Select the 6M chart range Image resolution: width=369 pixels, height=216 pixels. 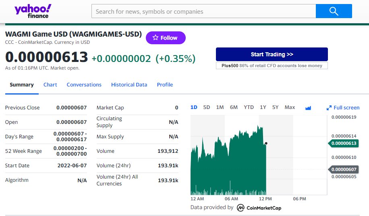[x=234, y=107]
